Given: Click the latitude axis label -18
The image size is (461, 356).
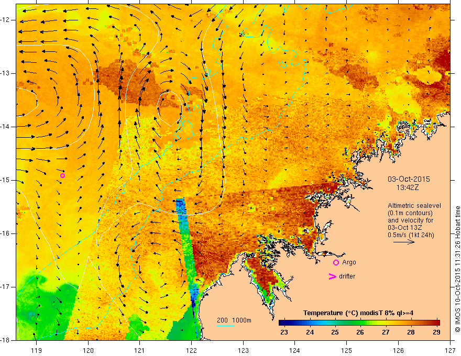Looking at the screenshot, I should (x=5, y=340).
